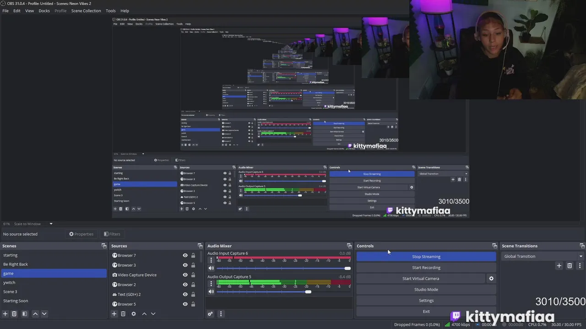Screen dimensions: 586x329
Task: Open the Scene Collection menu
Action: click(86, 11)
